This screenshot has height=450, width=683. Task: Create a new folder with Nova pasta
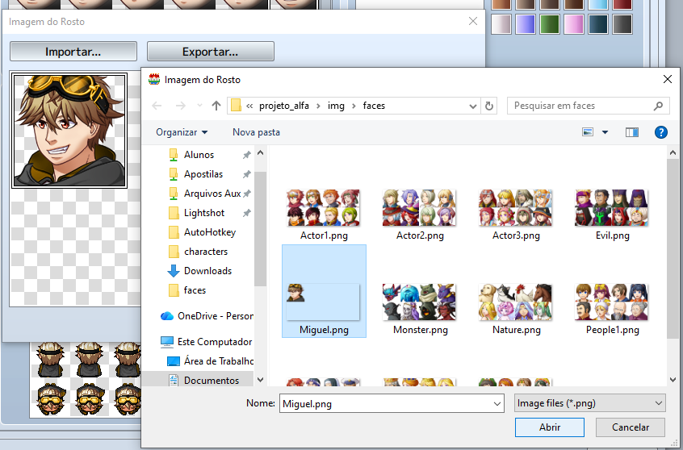tap(256, 132)
